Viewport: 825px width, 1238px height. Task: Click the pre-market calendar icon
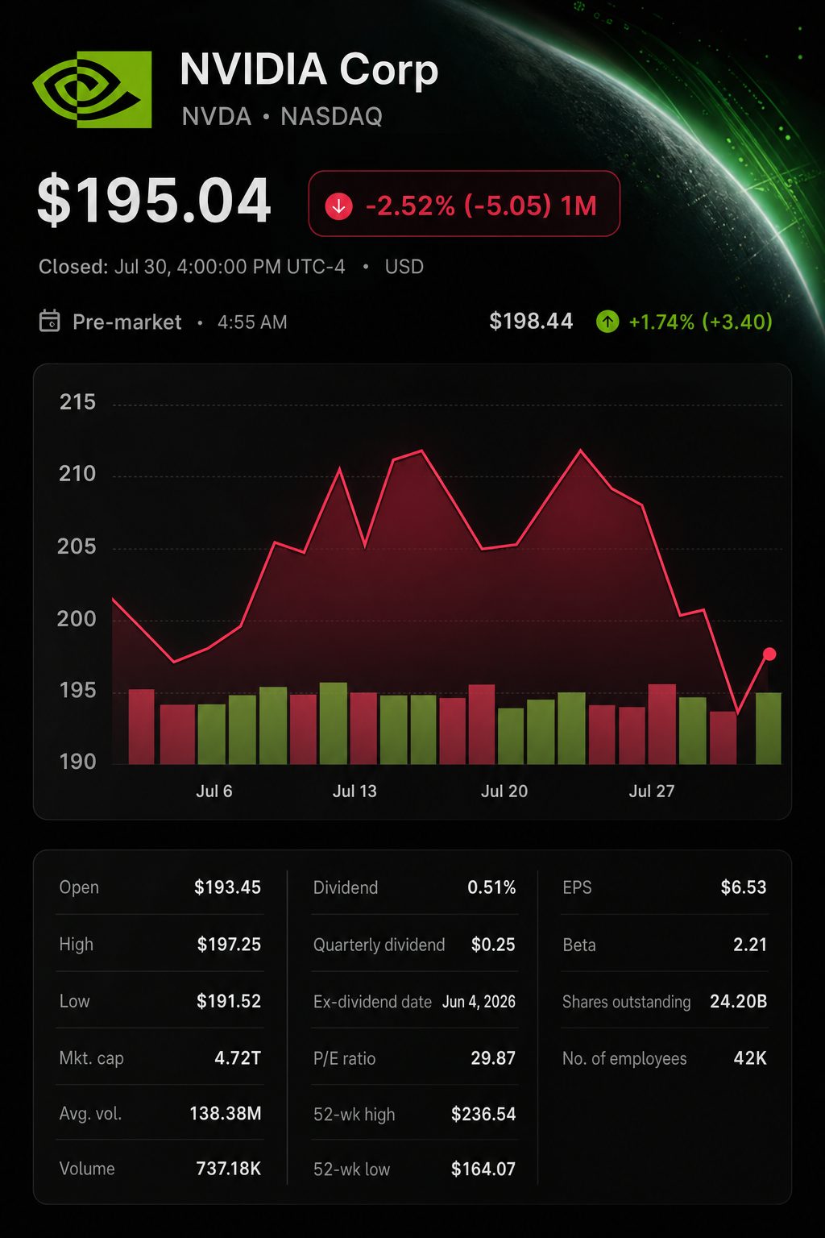coord(50,321)
